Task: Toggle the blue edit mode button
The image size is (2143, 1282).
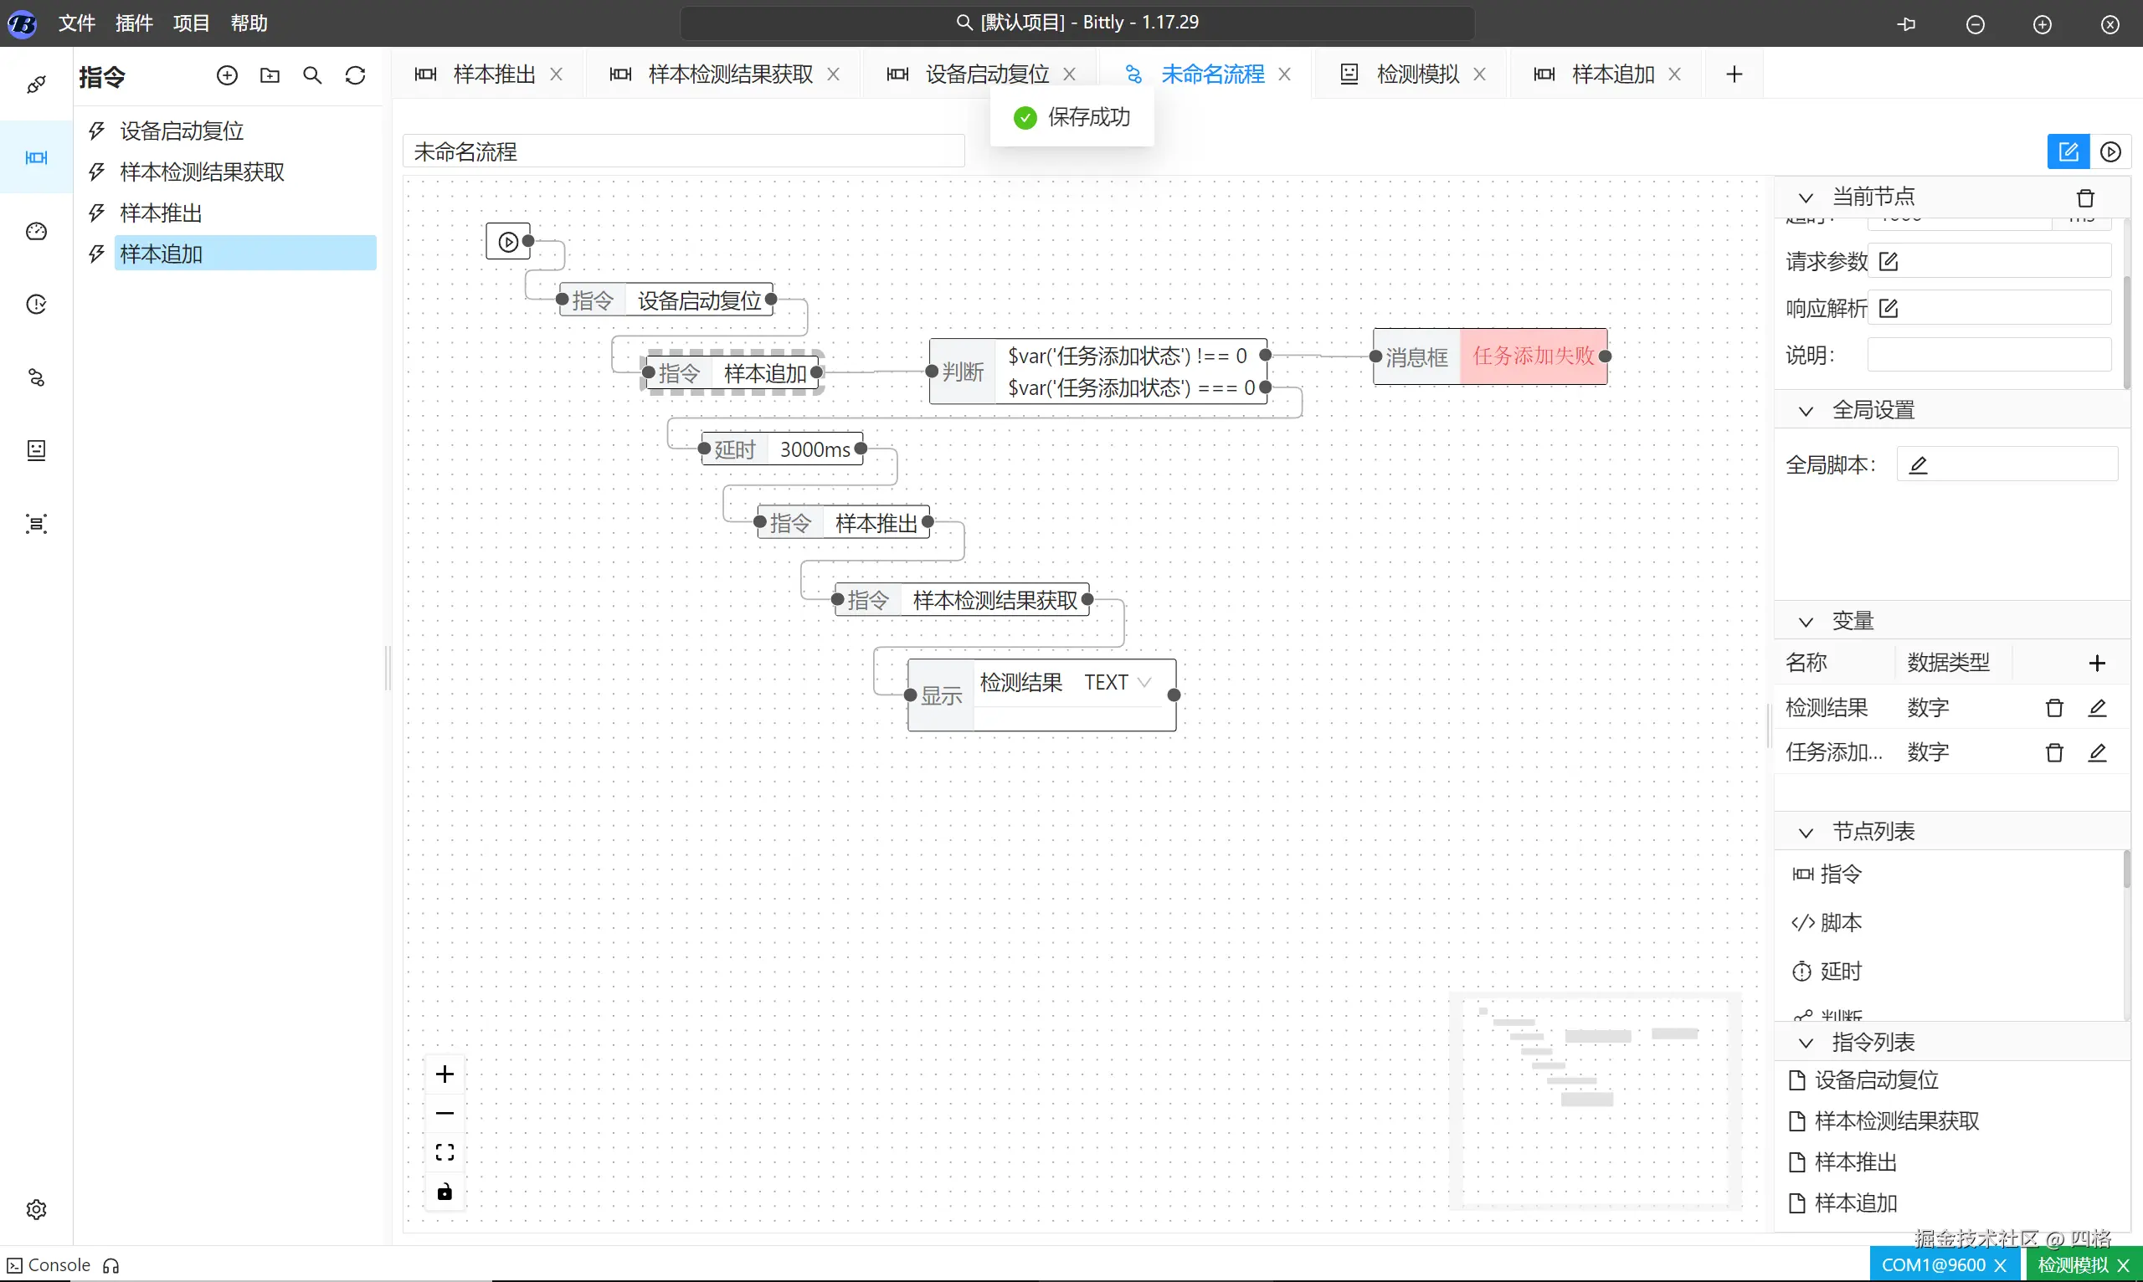Action: coord(2068,152)
